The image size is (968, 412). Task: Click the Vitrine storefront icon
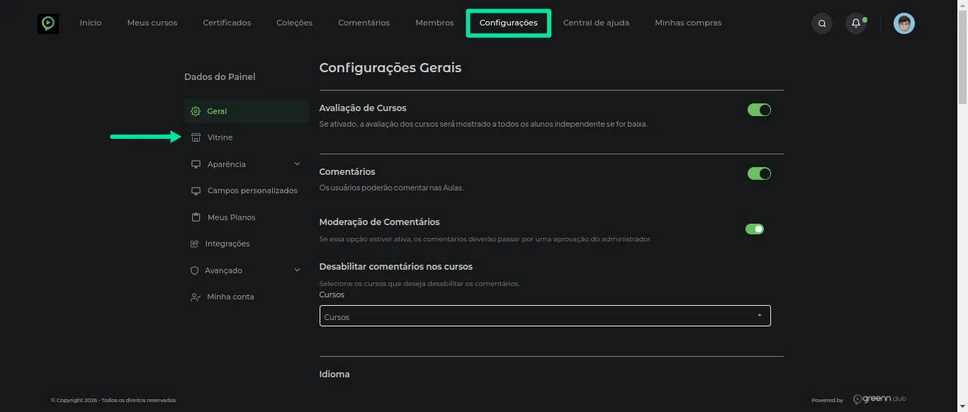click(x=196, y=137)
